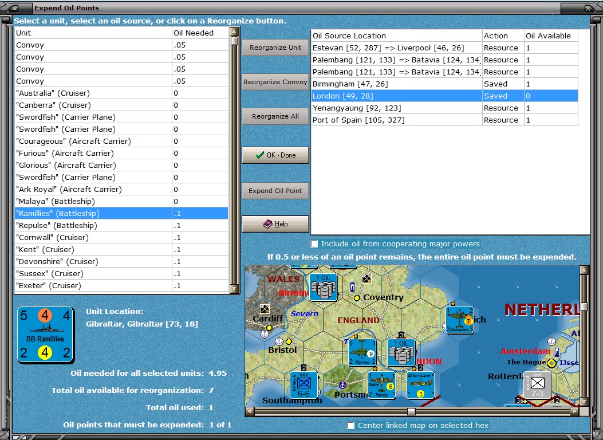Viewport: 603px width, 440px height.
Task: Click the Help button with book icon
Action: [275, 224]
